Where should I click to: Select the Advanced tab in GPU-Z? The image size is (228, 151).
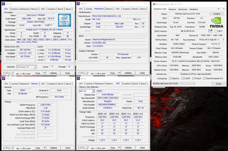(182, 9)
